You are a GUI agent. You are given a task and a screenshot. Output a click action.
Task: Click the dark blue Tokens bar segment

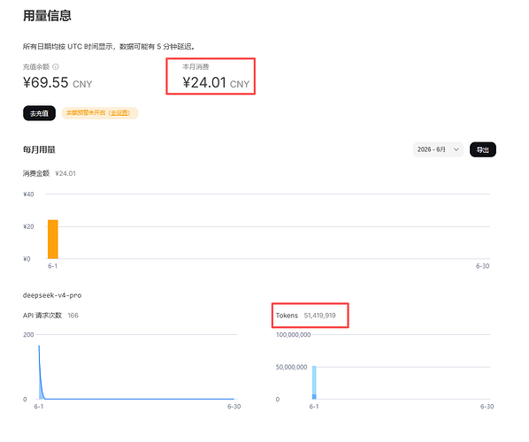click(x=314, y=397)
